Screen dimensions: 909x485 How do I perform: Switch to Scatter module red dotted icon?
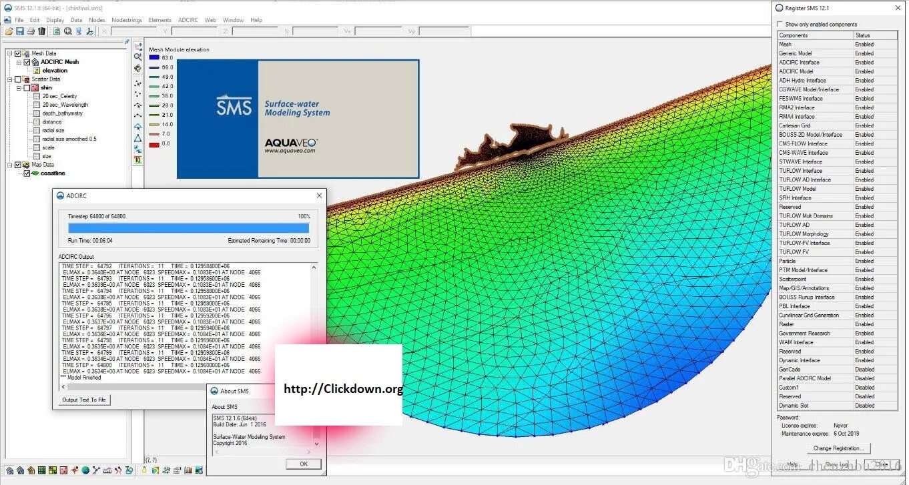coord(63,470)
